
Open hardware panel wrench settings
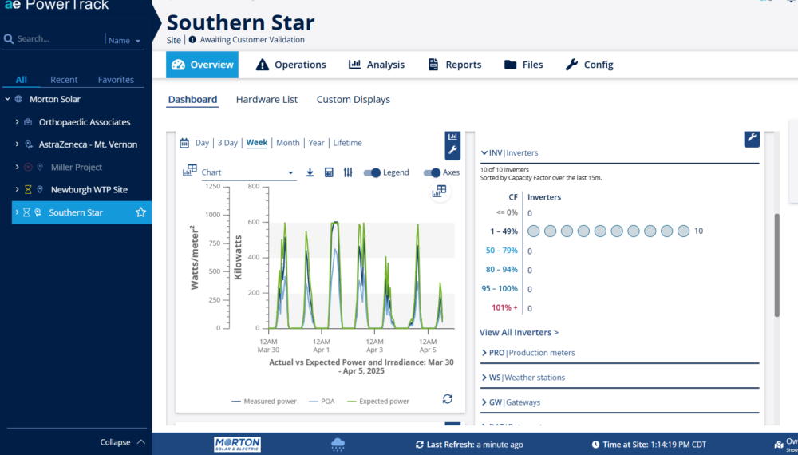(x=752, y=138)
